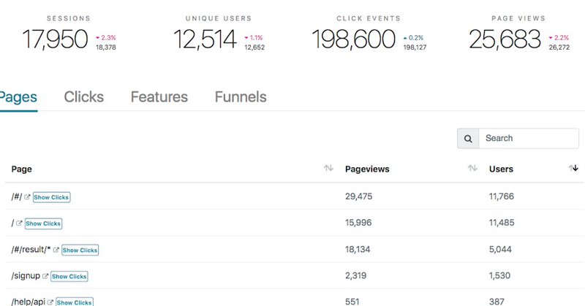Click the Pageviews column header
Screen dimensions: 585x306
(367, 169)
